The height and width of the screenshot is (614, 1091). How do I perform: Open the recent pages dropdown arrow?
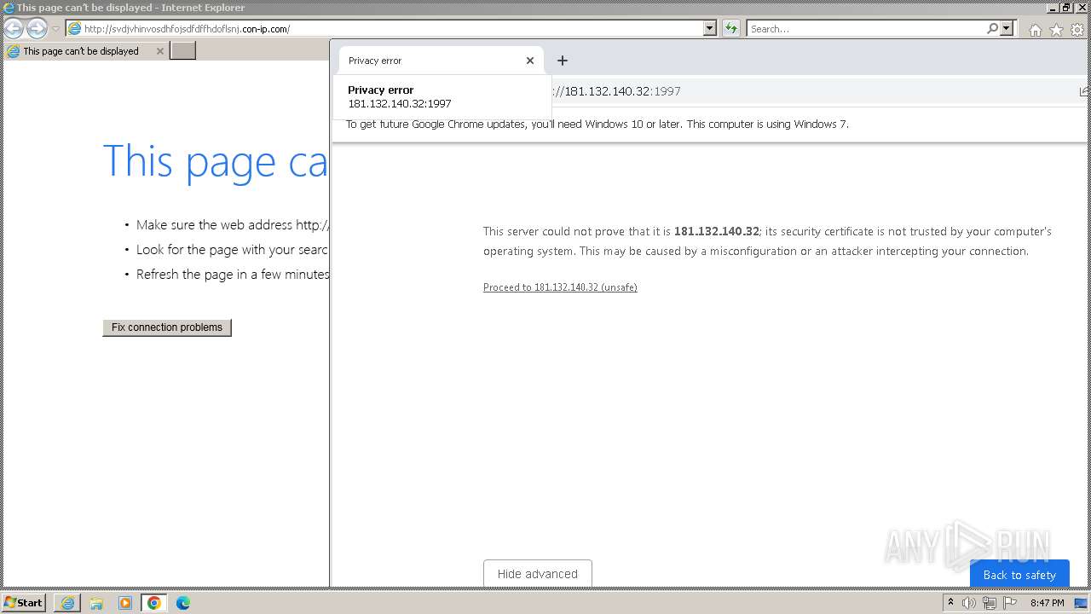click(55, 29)
